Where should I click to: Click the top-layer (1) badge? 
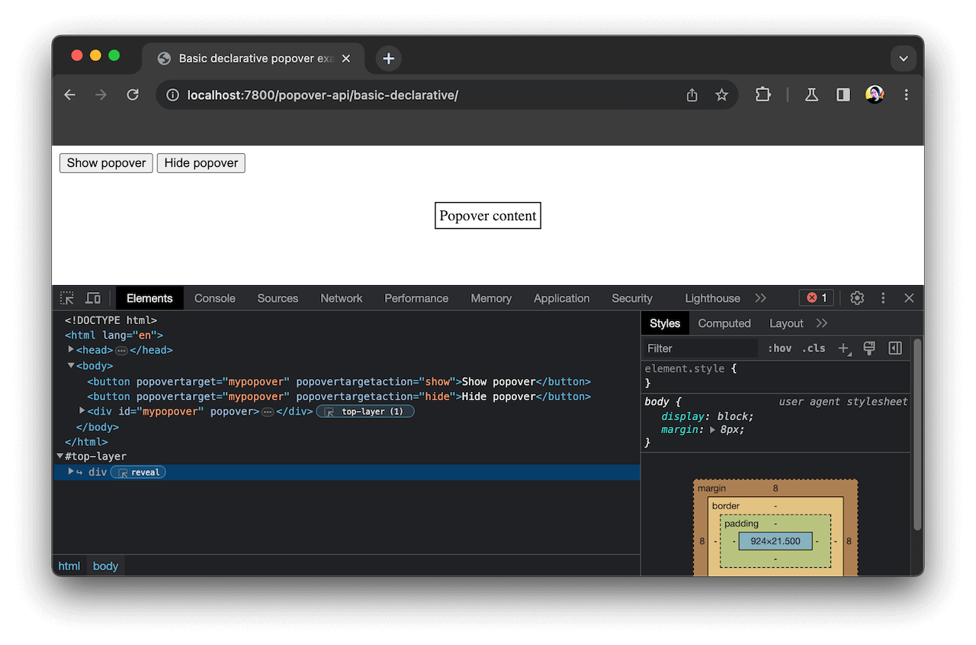[x=365, y=411]
